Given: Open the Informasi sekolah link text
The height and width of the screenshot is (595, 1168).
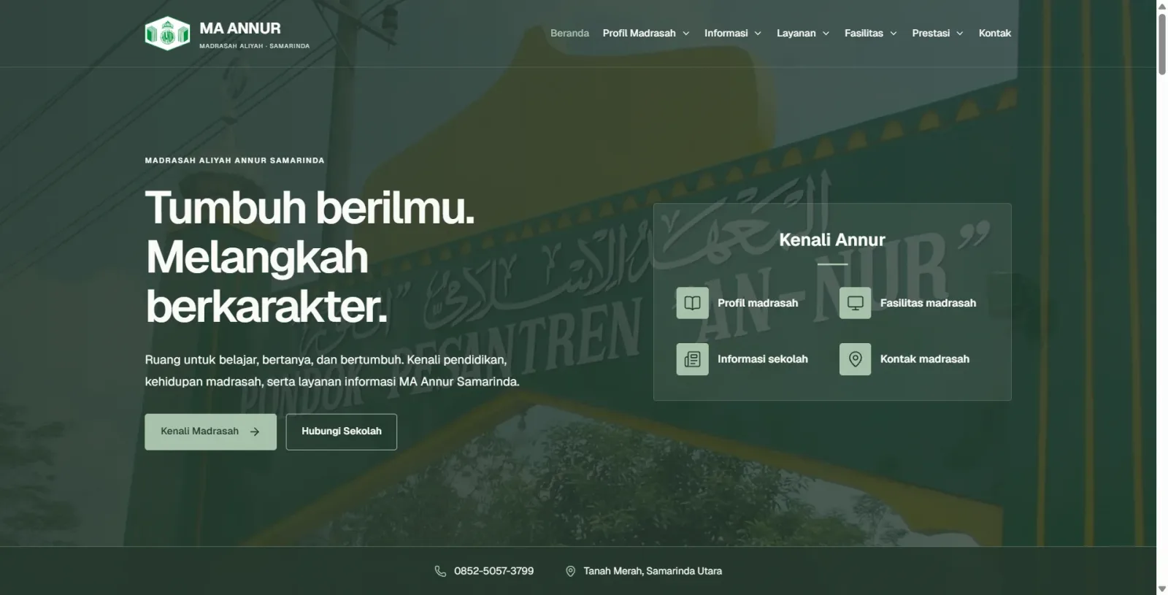Looking at the screenshot, I should tap(763, 359).
